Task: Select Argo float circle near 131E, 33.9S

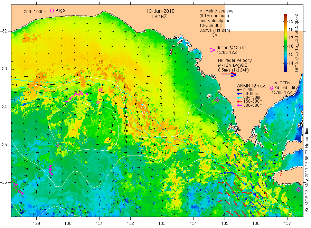Action: coord(98,103)
